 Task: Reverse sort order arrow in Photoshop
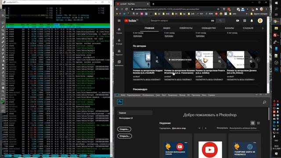coord(205,128)
